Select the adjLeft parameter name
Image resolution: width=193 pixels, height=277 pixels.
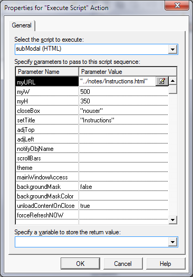tap(47, 139)
